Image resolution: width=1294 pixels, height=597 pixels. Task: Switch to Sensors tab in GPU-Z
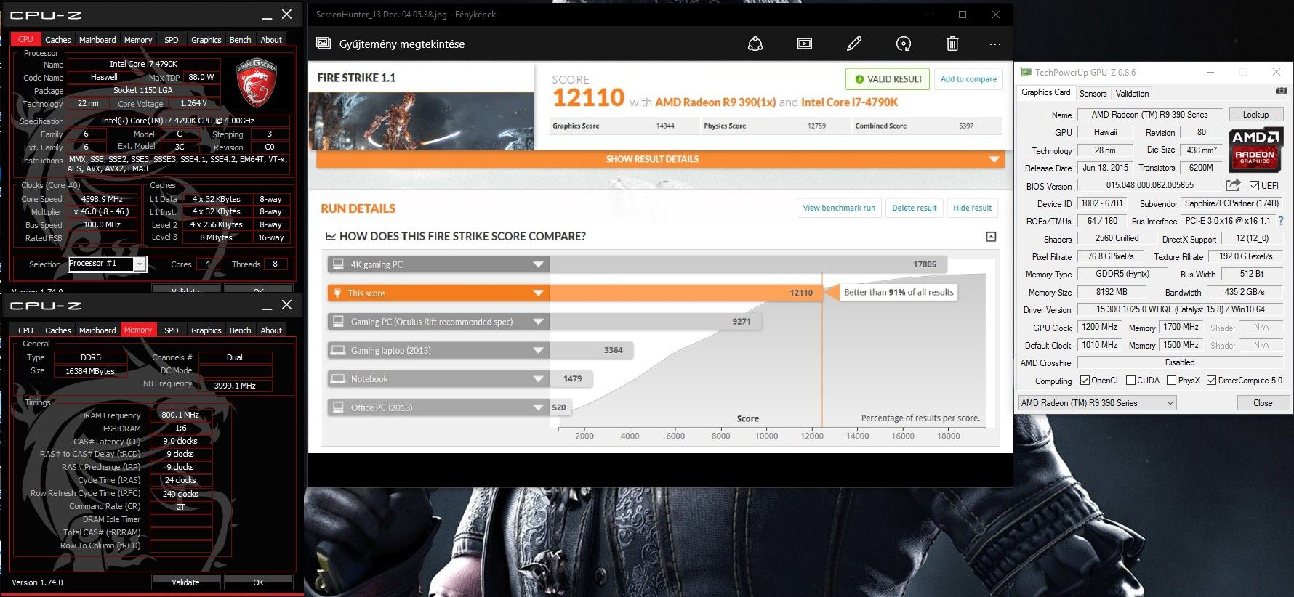coord(1093,94)
